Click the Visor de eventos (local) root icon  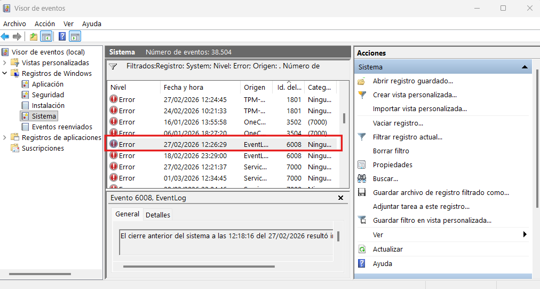[x=5, y=52]
